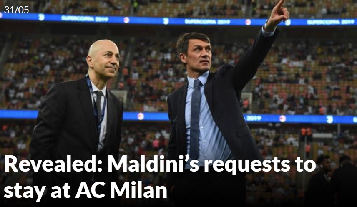This screenshot has width=357, height=207.
Task: Click the Milan crest left of the raised arm
Action: coord(248,22)
